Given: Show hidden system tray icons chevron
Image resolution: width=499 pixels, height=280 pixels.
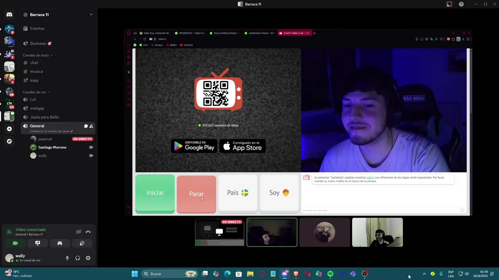Looking at the screenshot, I should (x=424, y=274).
